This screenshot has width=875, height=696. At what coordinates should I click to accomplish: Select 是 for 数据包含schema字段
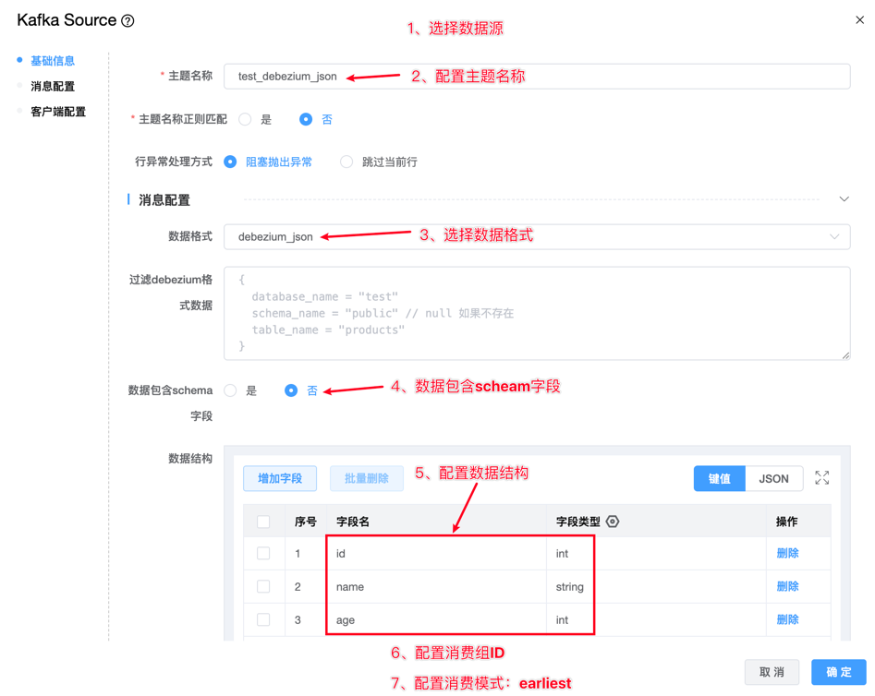(x=230, y=390)
